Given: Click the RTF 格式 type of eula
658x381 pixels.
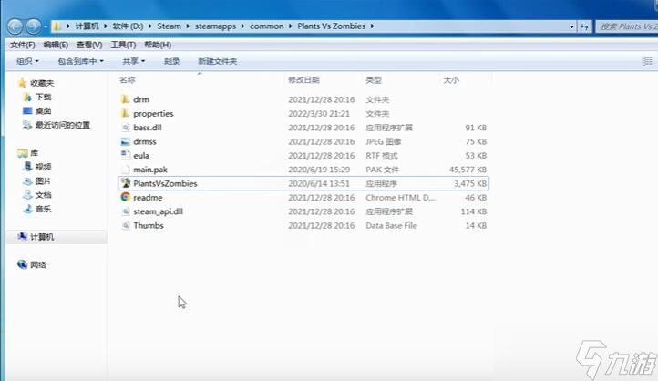Looking at the screenshot, I should pyautogui.click(x=382, y=155).
